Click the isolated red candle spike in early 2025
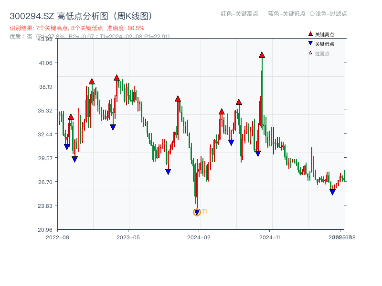 click(x=312, y=160)
